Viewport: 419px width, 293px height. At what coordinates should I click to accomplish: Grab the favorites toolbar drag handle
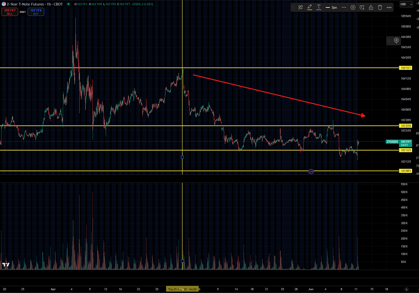pyautogui.click(x=389, y=41)
